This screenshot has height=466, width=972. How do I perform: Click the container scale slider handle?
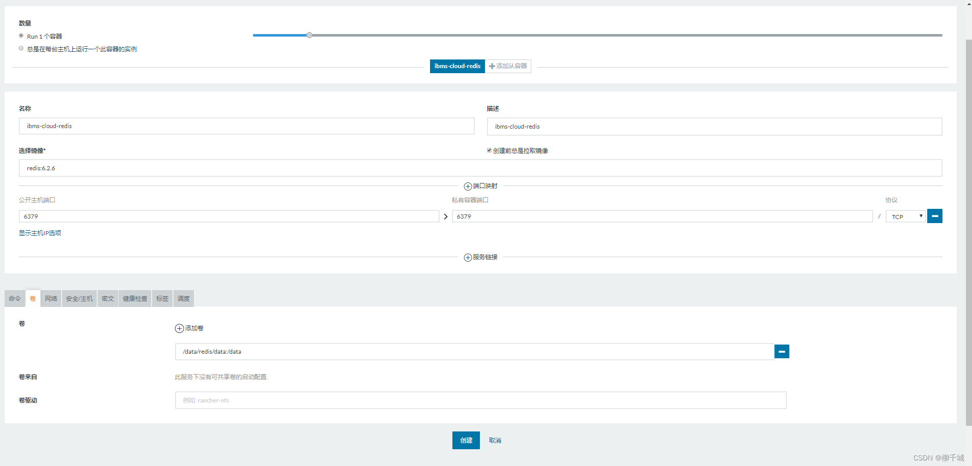coord(309,35)
